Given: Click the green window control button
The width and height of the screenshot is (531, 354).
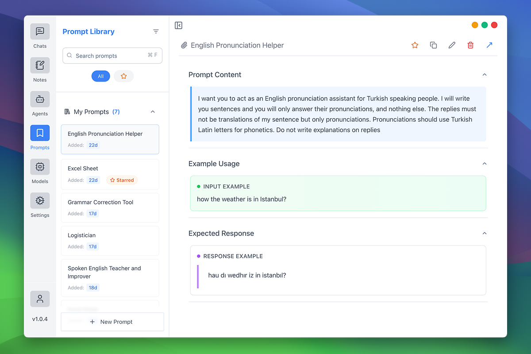Looking at the screenshot, I should (485, 25).
